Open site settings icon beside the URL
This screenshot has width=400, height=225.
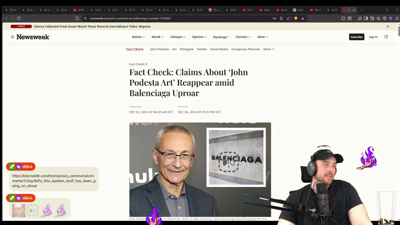pyautogui.click(x=85, y=18)
